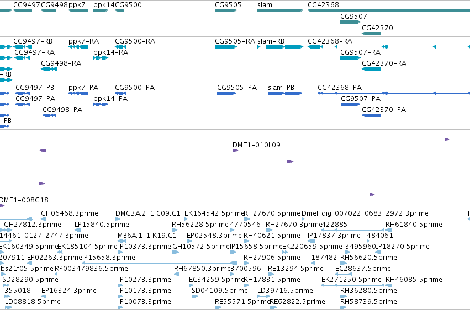Click EST MB6A.1_1.K19.C1
The width and height of the screenshot is (470, 310).
click(147, 236)
